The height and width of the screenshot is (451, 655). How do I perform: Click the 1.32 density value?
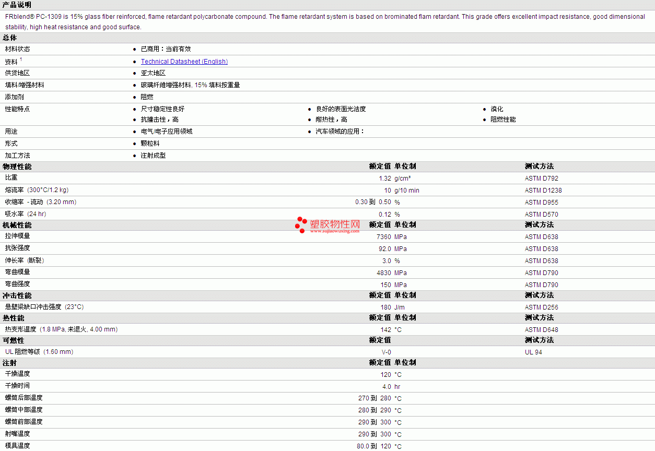(385, 179)
